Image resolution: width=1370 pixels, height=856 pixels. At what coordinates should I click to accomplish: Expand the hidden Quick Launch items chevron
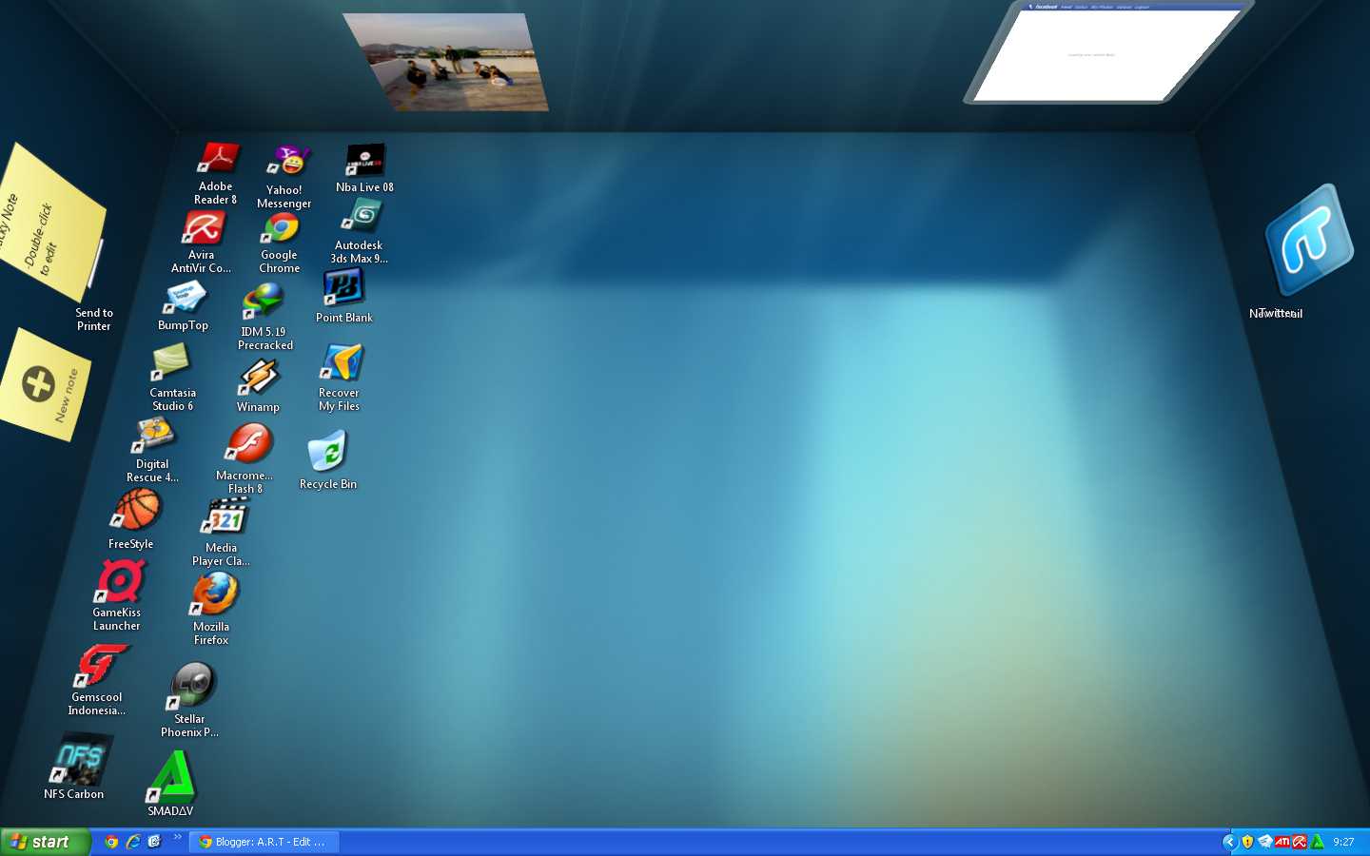(x=177, y=837)
